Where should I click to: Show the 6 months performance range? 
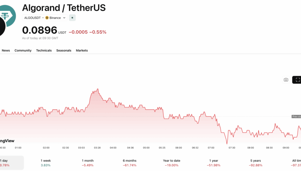tap(130, 163)
